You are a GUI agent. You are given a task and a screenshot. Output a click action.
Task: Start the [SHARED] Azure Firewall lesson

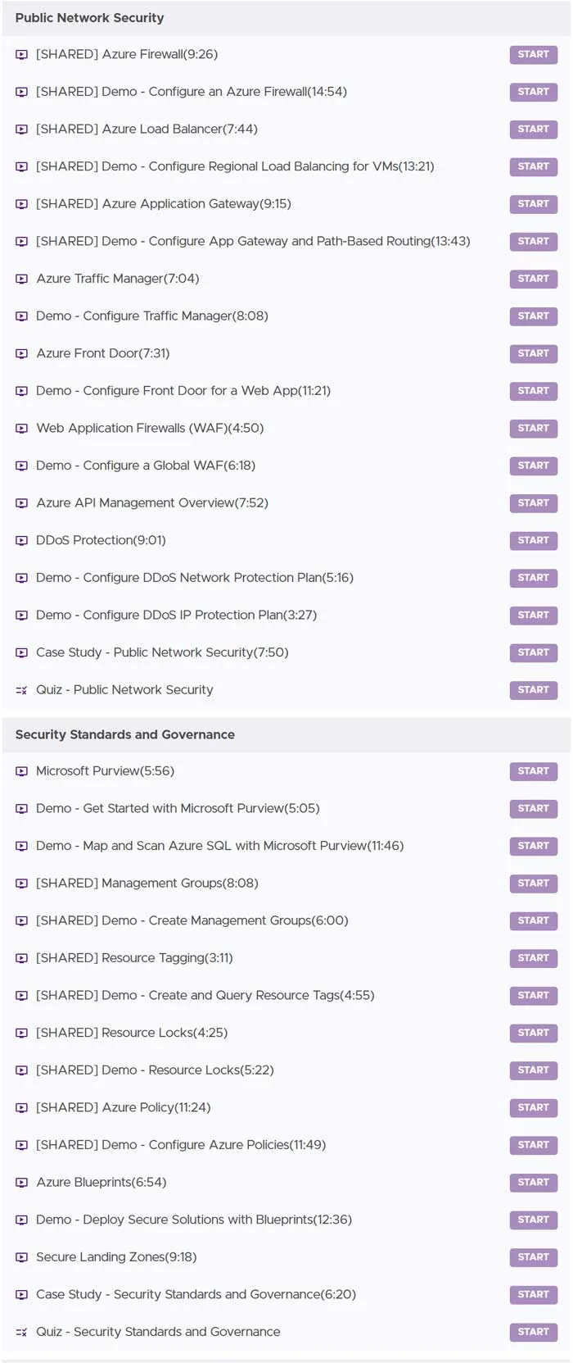pos(533,55)
